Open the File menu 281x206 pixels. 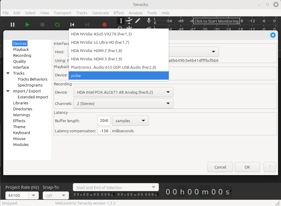point(6,13)
